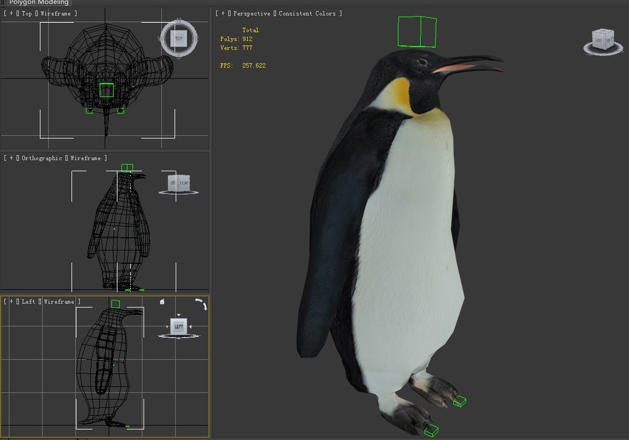This screenshot has width=629, height=440.
Task: Click the small triangle above the LEFT ViewCube
Action: [x=179, y=315]
